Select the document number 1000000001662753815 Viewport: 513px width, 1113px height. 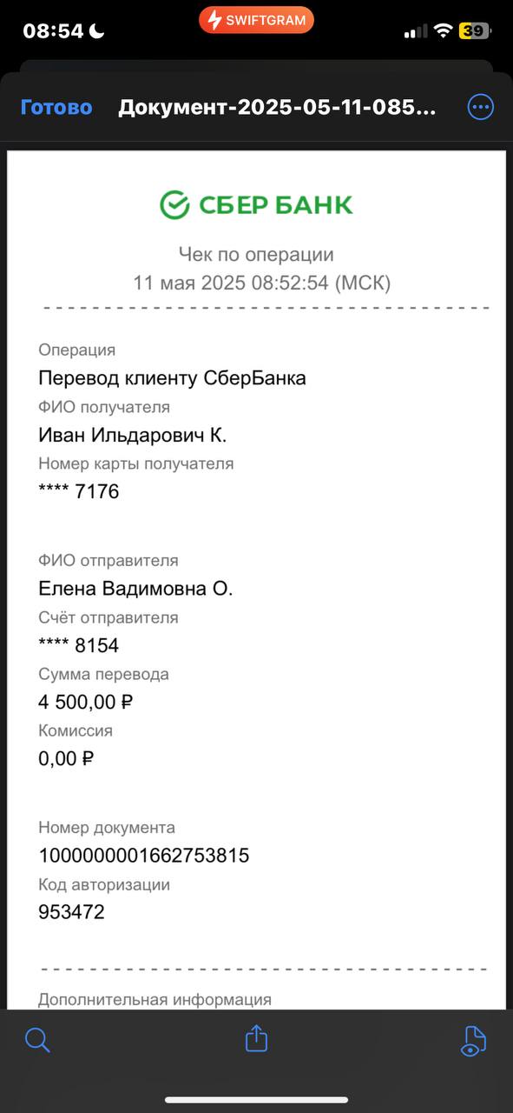tap(144, 856)
